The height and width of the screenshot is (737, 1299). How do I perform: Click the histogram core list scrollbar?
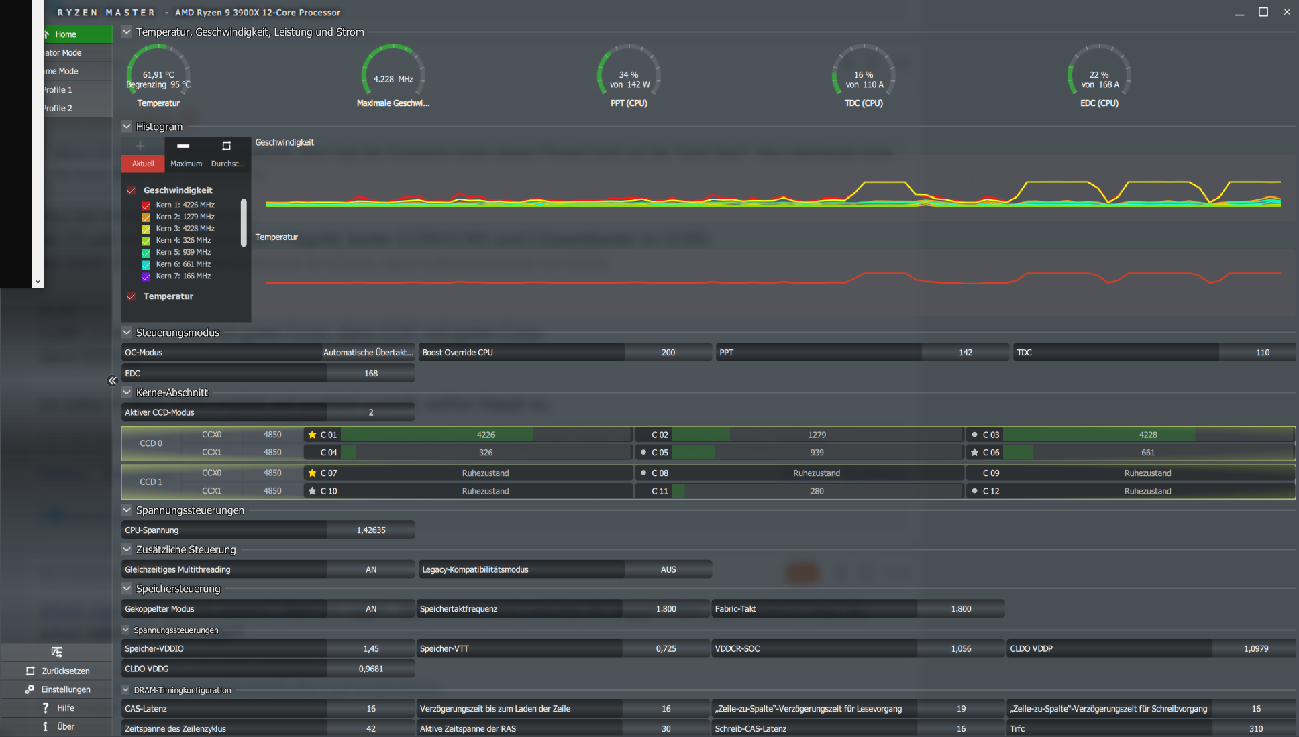(244, 223)
